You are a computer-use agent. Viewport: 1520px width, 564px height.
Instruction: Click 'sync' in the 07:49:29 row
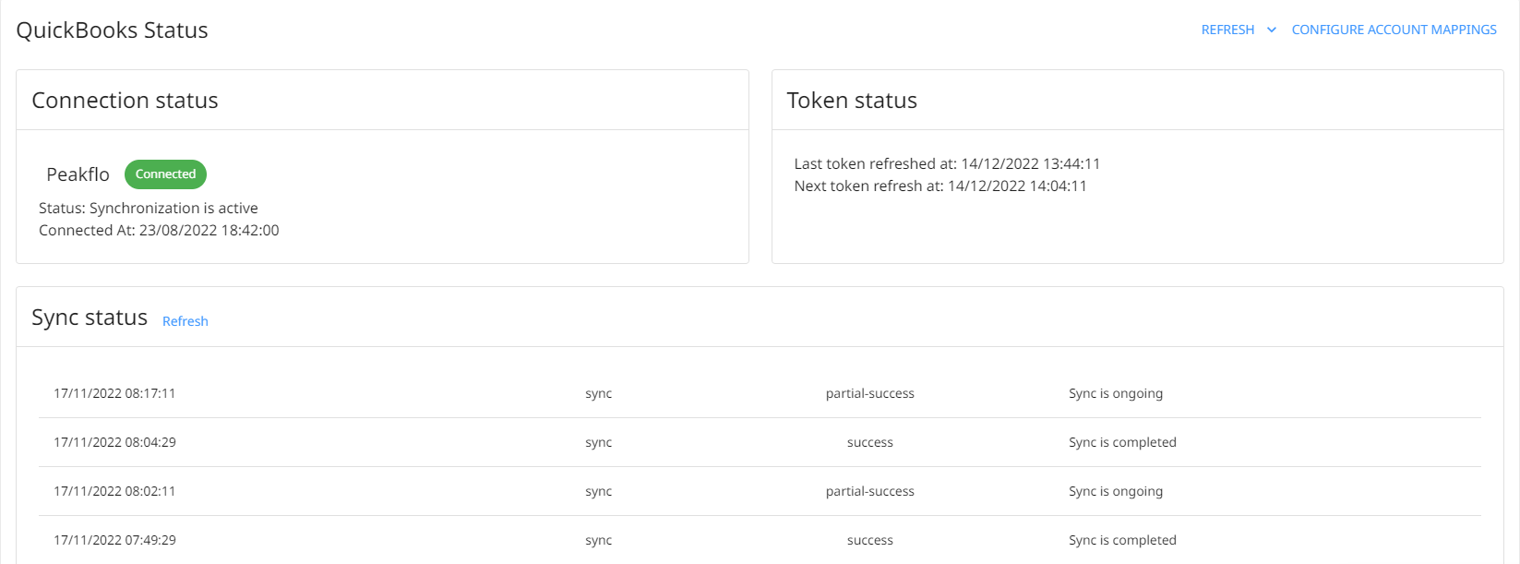tap(598, 540)
